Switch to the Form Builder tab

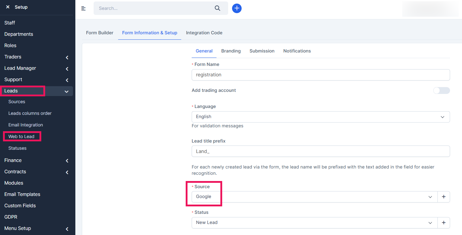click(x=100, y=33)
